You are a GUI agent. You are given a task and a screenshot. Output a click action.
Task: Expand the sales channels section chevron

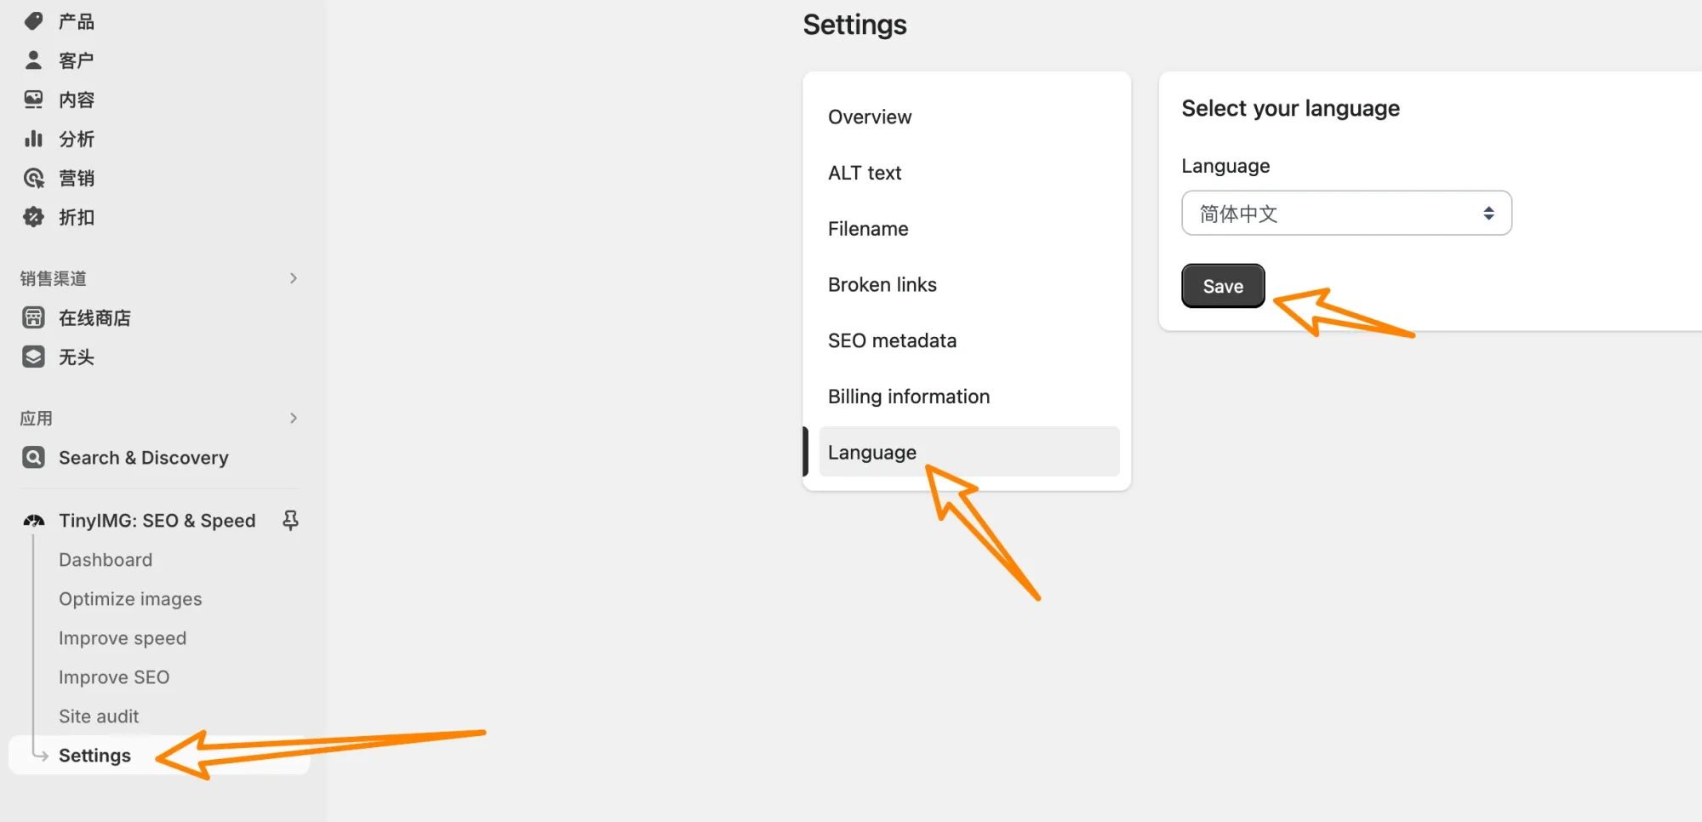tap(294, 278)
